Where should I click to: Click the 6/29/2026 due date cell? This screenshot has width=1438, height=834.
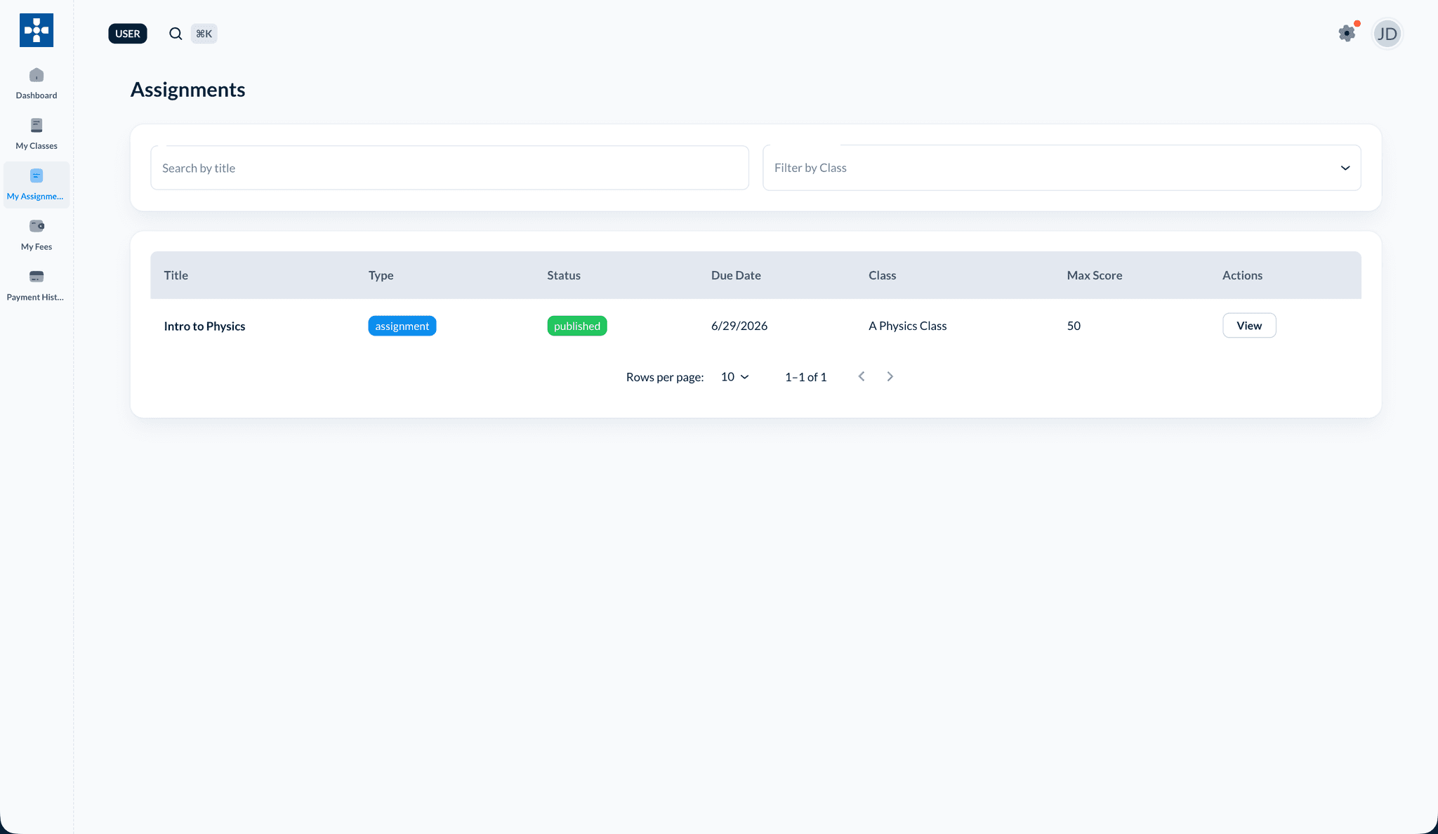click(739, 326)
